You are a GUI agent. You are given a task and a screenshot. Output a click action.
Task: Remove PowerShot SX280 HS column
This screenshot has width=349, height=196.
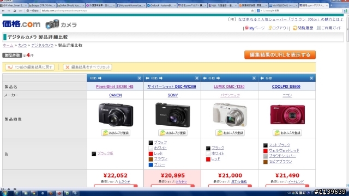tap(140, 78)
